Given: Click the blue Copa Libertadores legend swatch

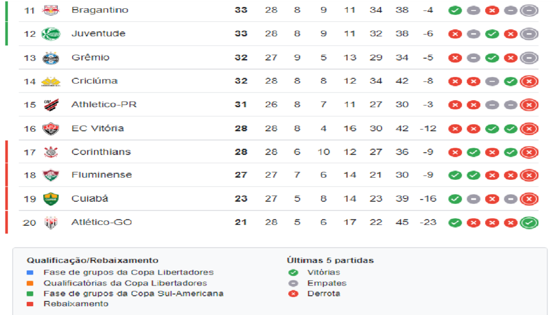Looking at the screenshot, I should 30,272.
